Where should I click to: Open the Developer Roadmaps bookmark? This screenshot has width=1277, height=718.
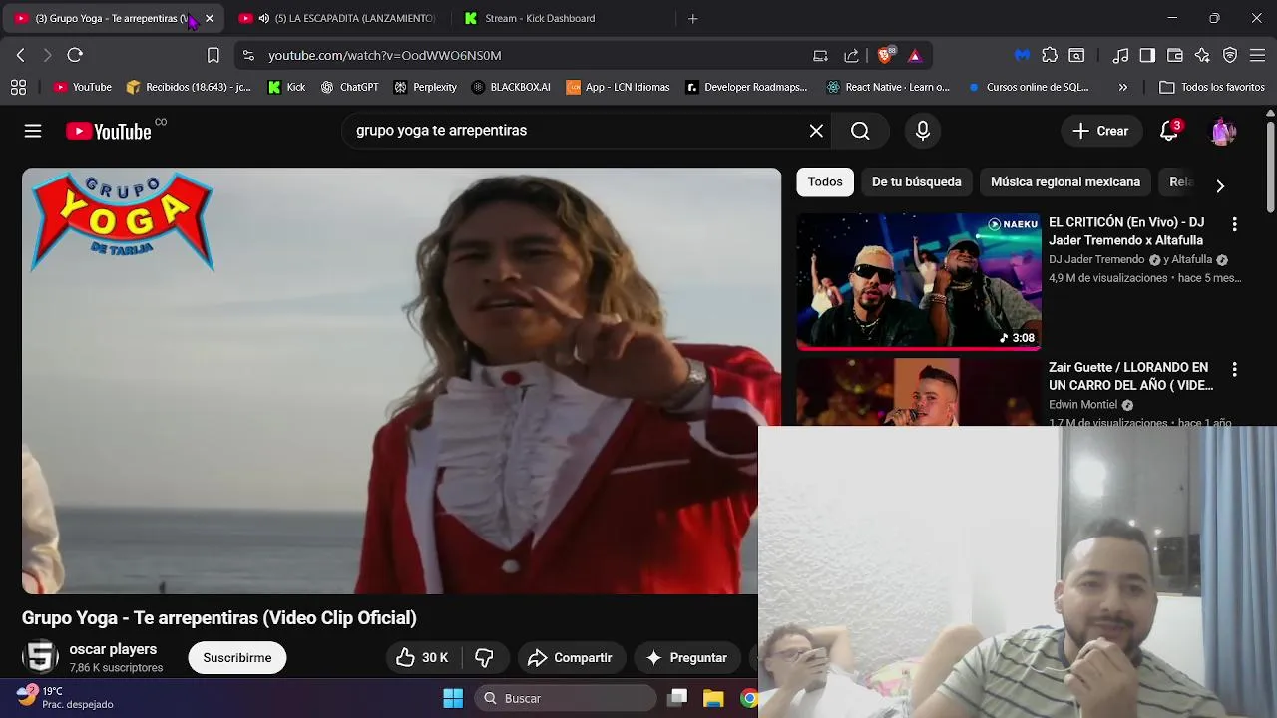click(746, 87)
